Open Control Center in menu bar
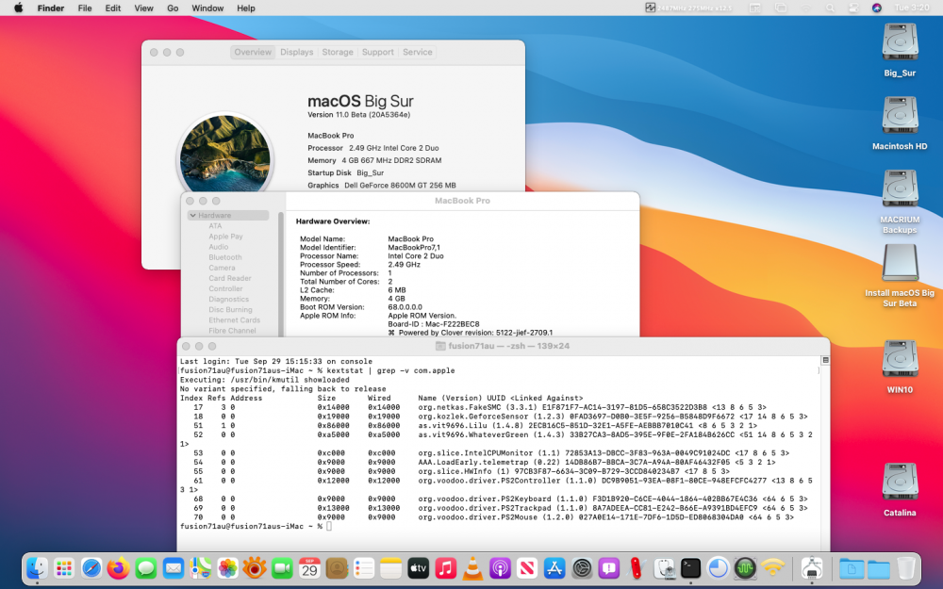The width and height of the screenshot is (943, 589). [x=853, y=8]
